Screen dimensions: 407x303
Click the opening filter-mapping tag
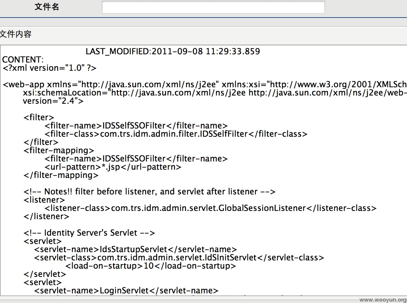coord(59,150)
